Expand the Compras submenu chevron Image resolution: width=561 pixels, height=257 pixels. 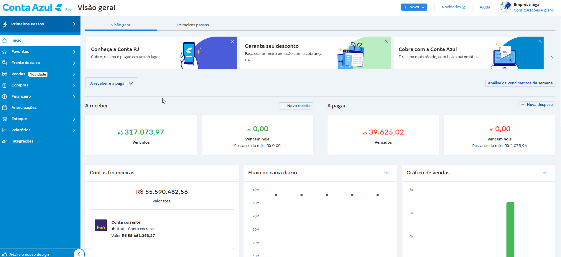[74, 86]
